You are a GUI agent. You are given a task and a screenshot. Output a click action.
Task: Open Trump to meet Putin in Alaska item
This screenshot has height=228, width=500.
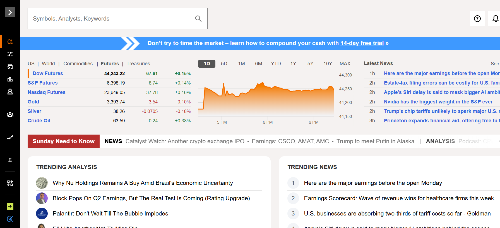pos(375,141)
